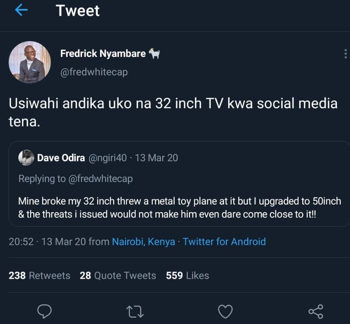350x324 pixels.
Task: Open share menu to reveal more choices
Action: (314, 312)
